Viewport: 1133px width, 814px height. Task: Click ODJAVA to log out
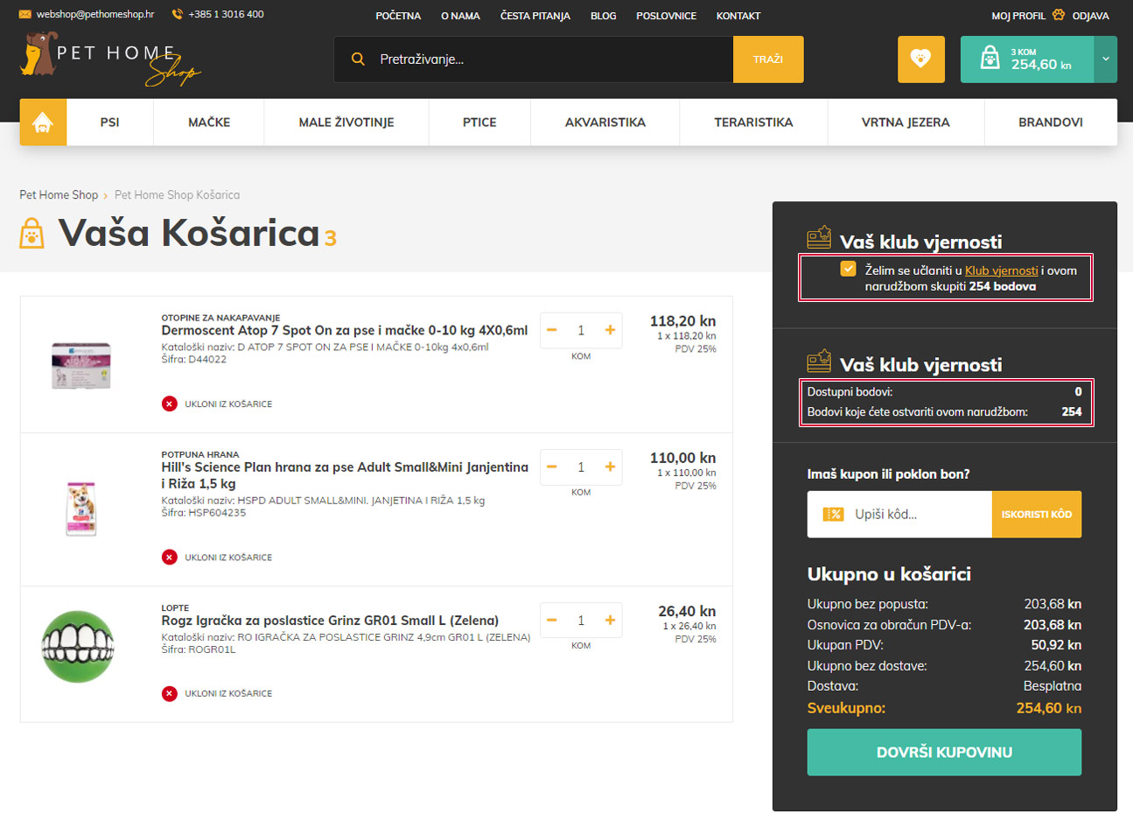pyautogui.click(x=1090, y=16)
